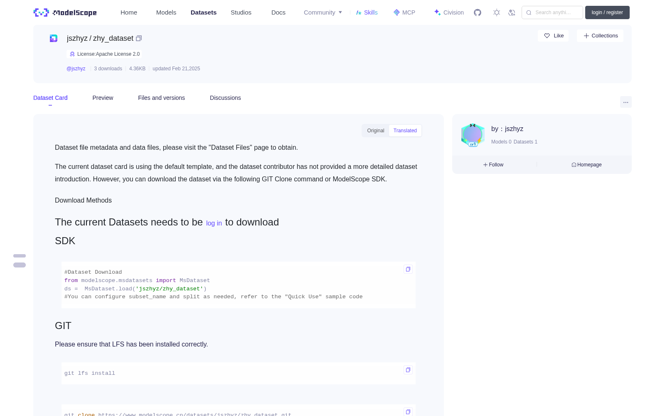Click the 'Download Methods' heading
Screen dimensions: 665x416
coord(83,201)
